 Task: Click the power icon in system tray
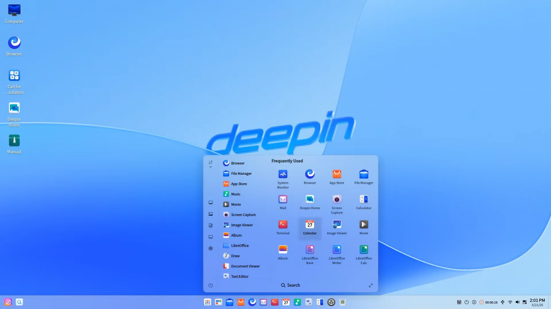467,302
